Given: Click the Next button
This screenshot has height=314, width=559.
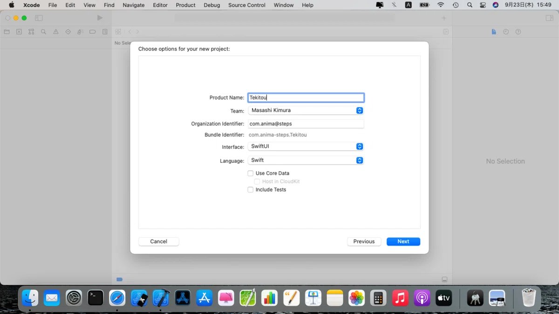Looking at the screenshot, I should point(403,241).
